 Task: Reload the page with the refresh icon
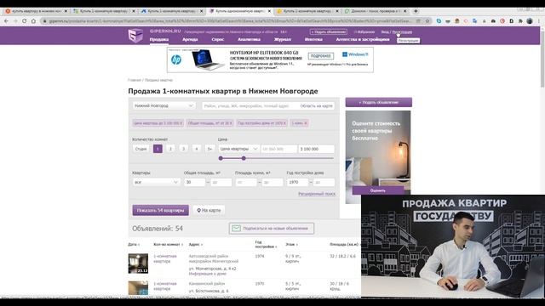point(24,21)
